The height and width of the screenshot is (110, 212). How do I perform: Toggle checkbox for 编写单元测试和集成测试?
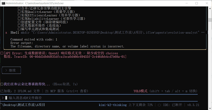point(19,29)
